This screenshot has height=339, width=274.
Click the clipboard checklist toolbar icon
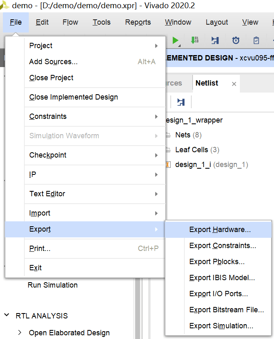click(256, 40)
